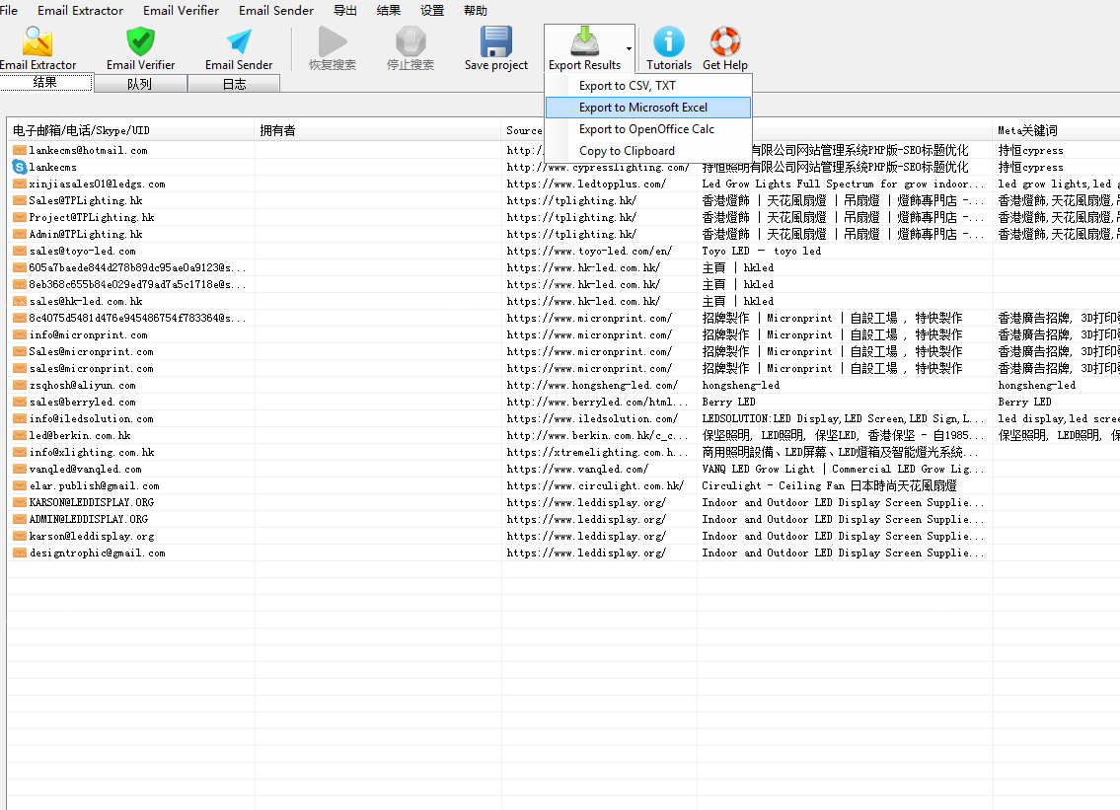The width and height of the screenshot is (1120, 810).
Task: Open the Email Extractor menu
Action: click(x=80, y=11)
